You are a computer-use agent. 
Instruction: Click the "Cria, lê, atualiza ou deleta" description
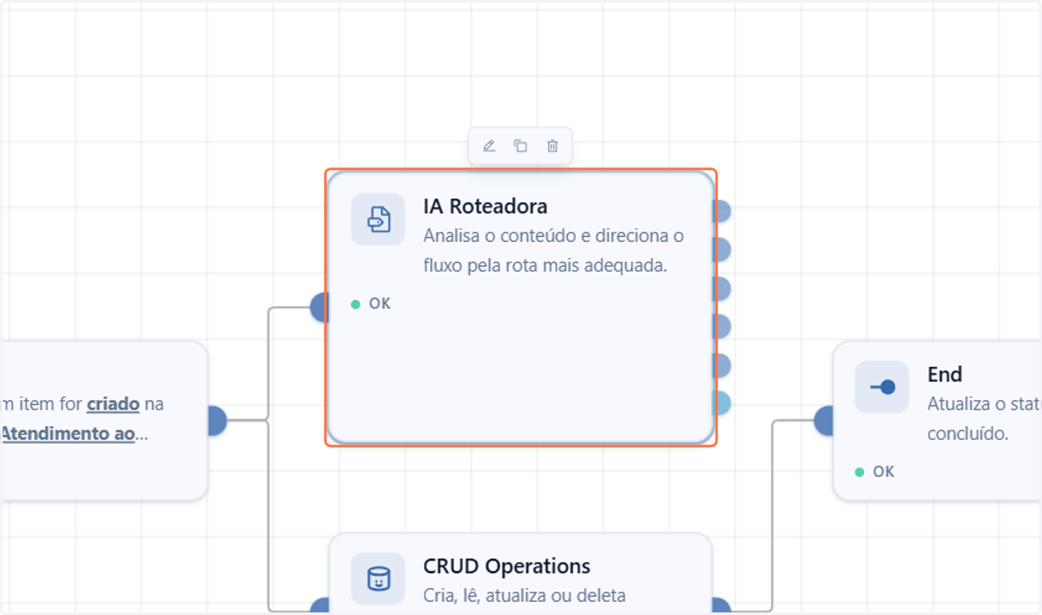[524, 596]
